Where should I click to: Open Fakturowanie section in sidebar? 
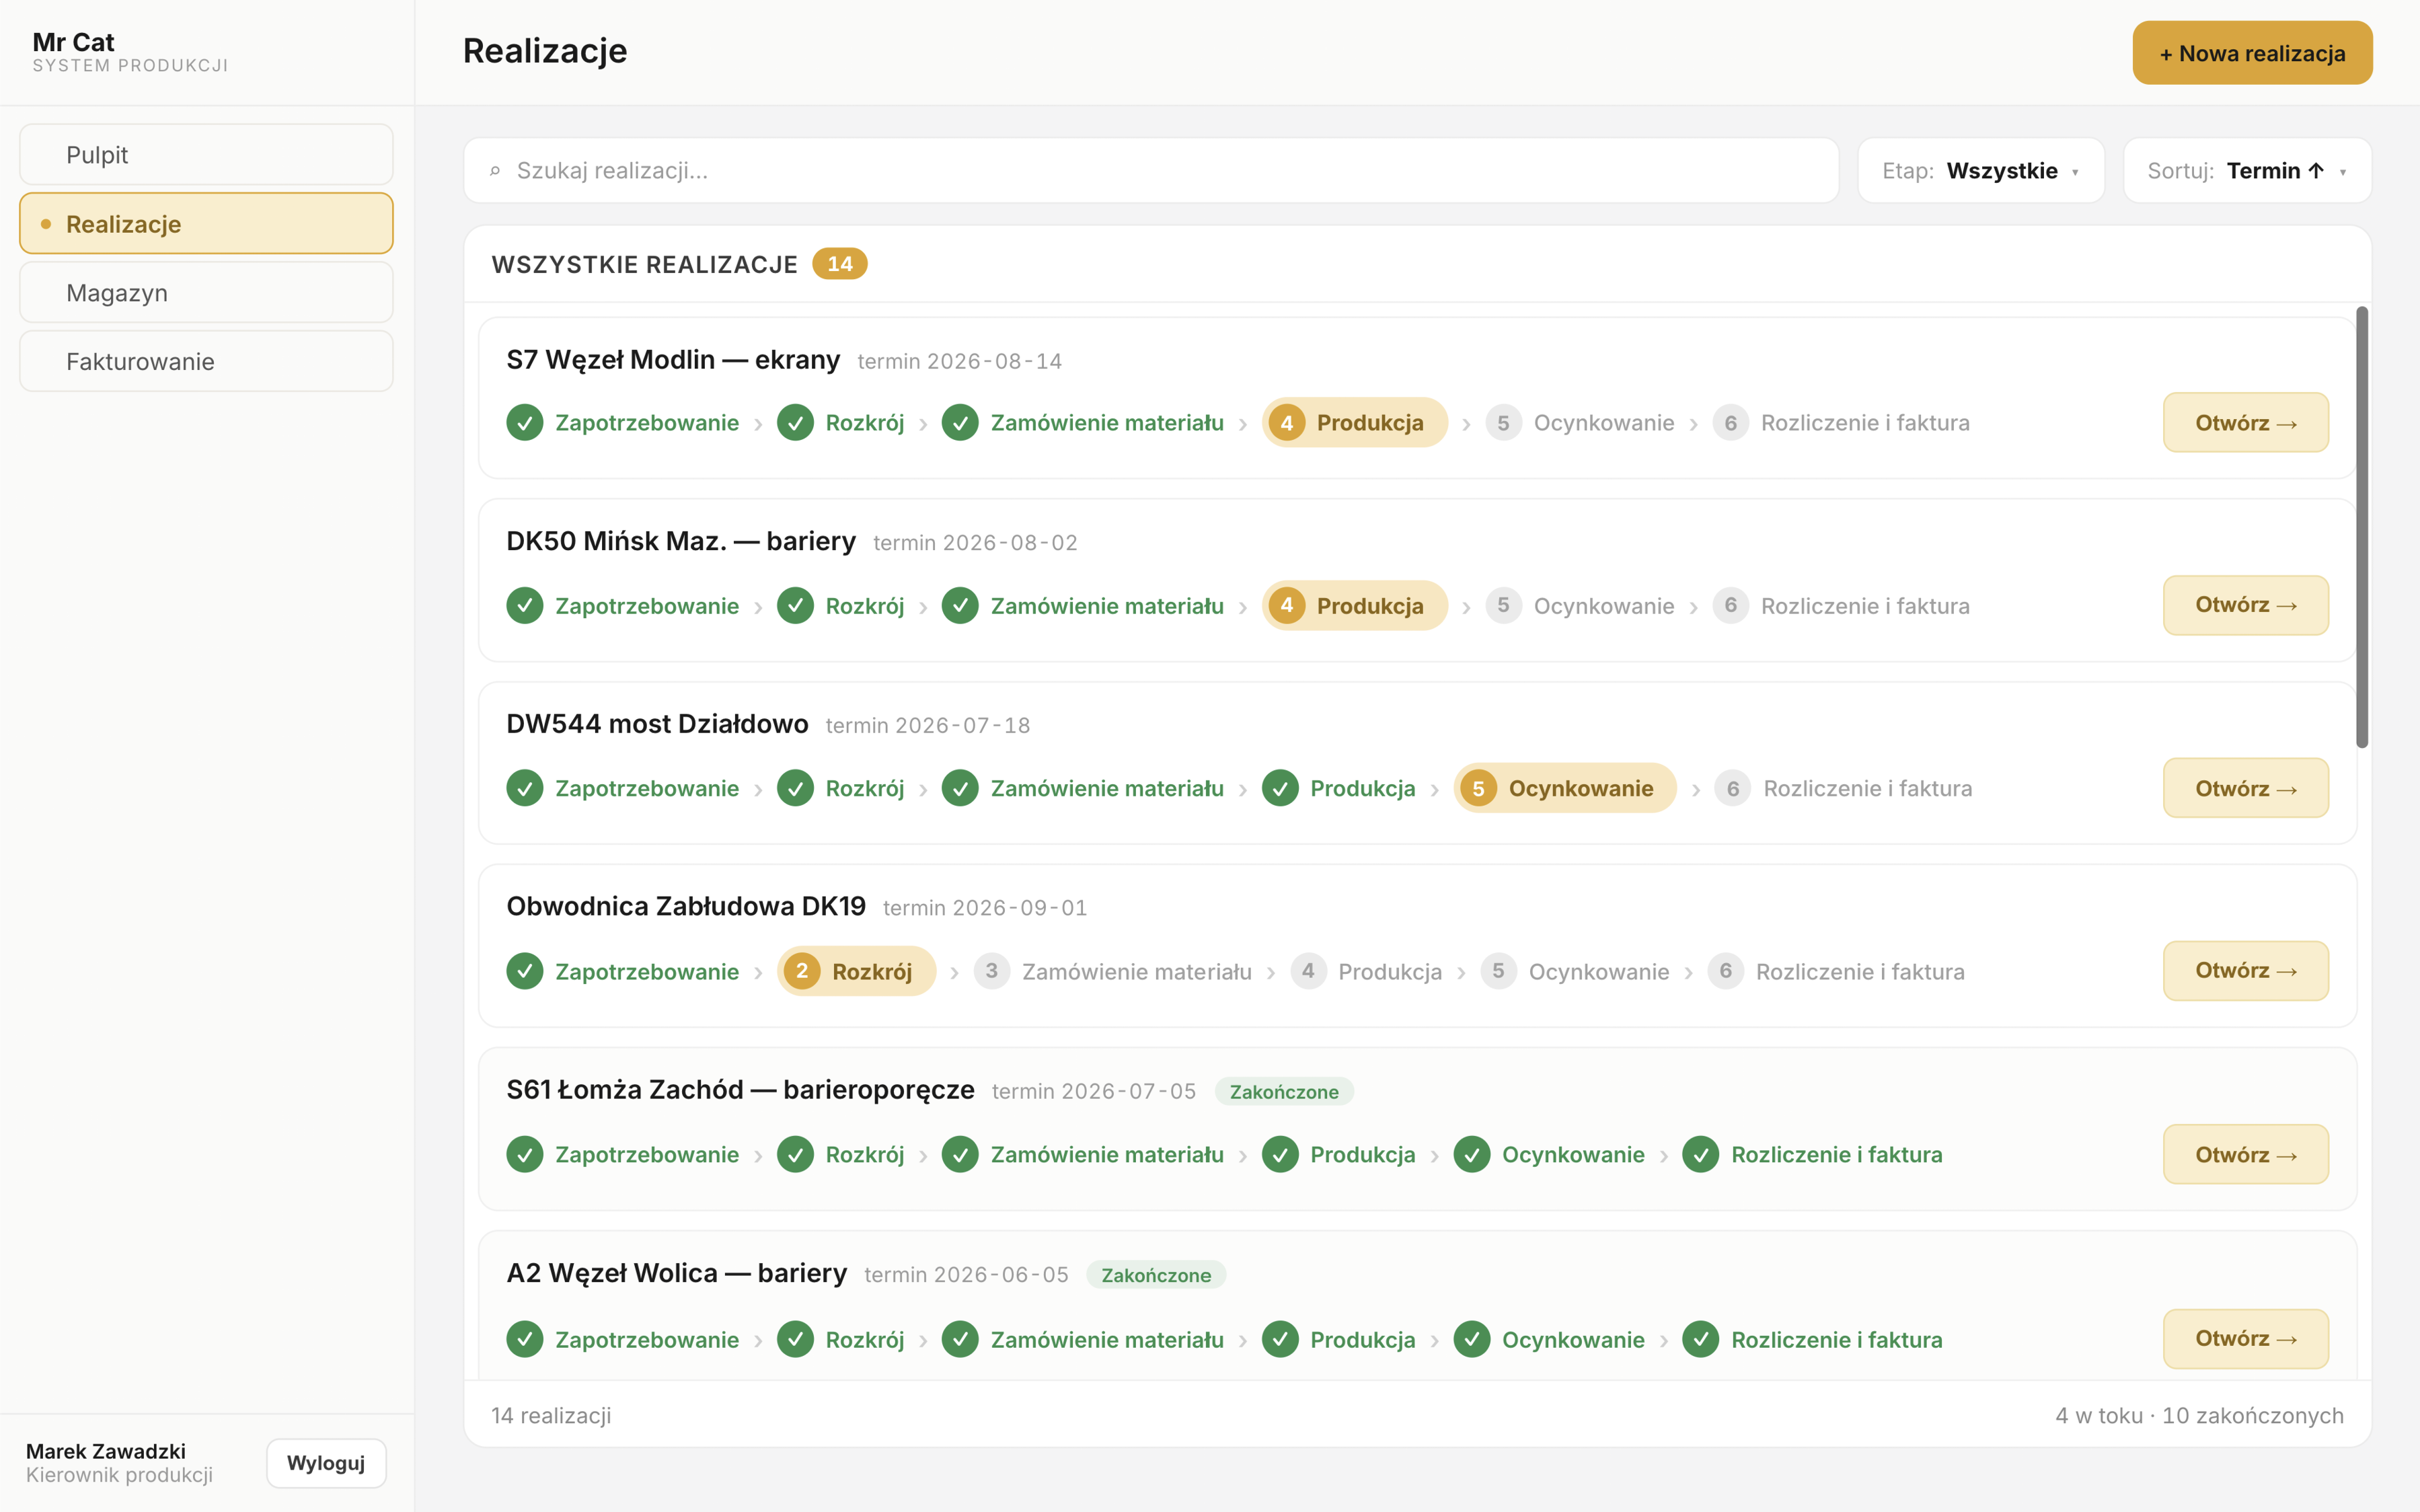click(206, 361)
